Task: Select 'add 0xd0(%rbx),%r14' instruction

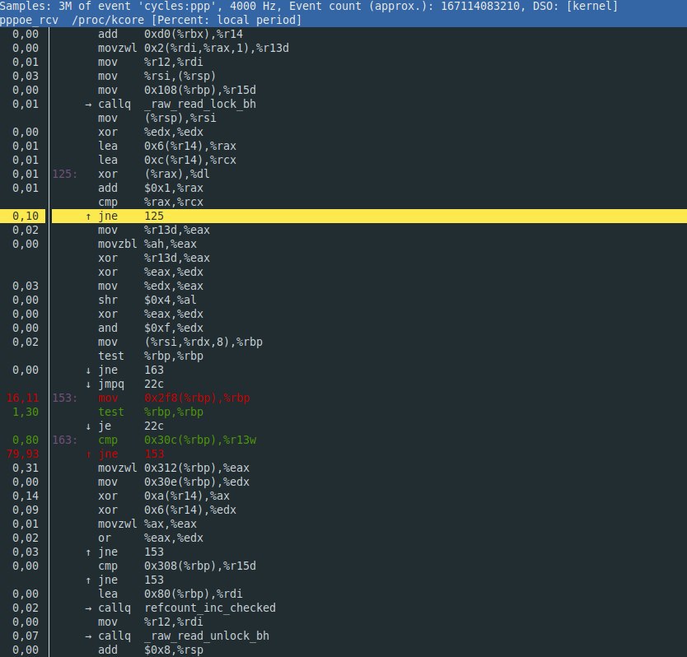Action: tap(171, 34)
